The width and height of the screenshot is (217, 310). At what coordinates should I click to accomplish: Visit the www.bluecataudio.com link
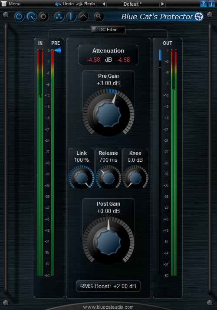tap(108, 307)
